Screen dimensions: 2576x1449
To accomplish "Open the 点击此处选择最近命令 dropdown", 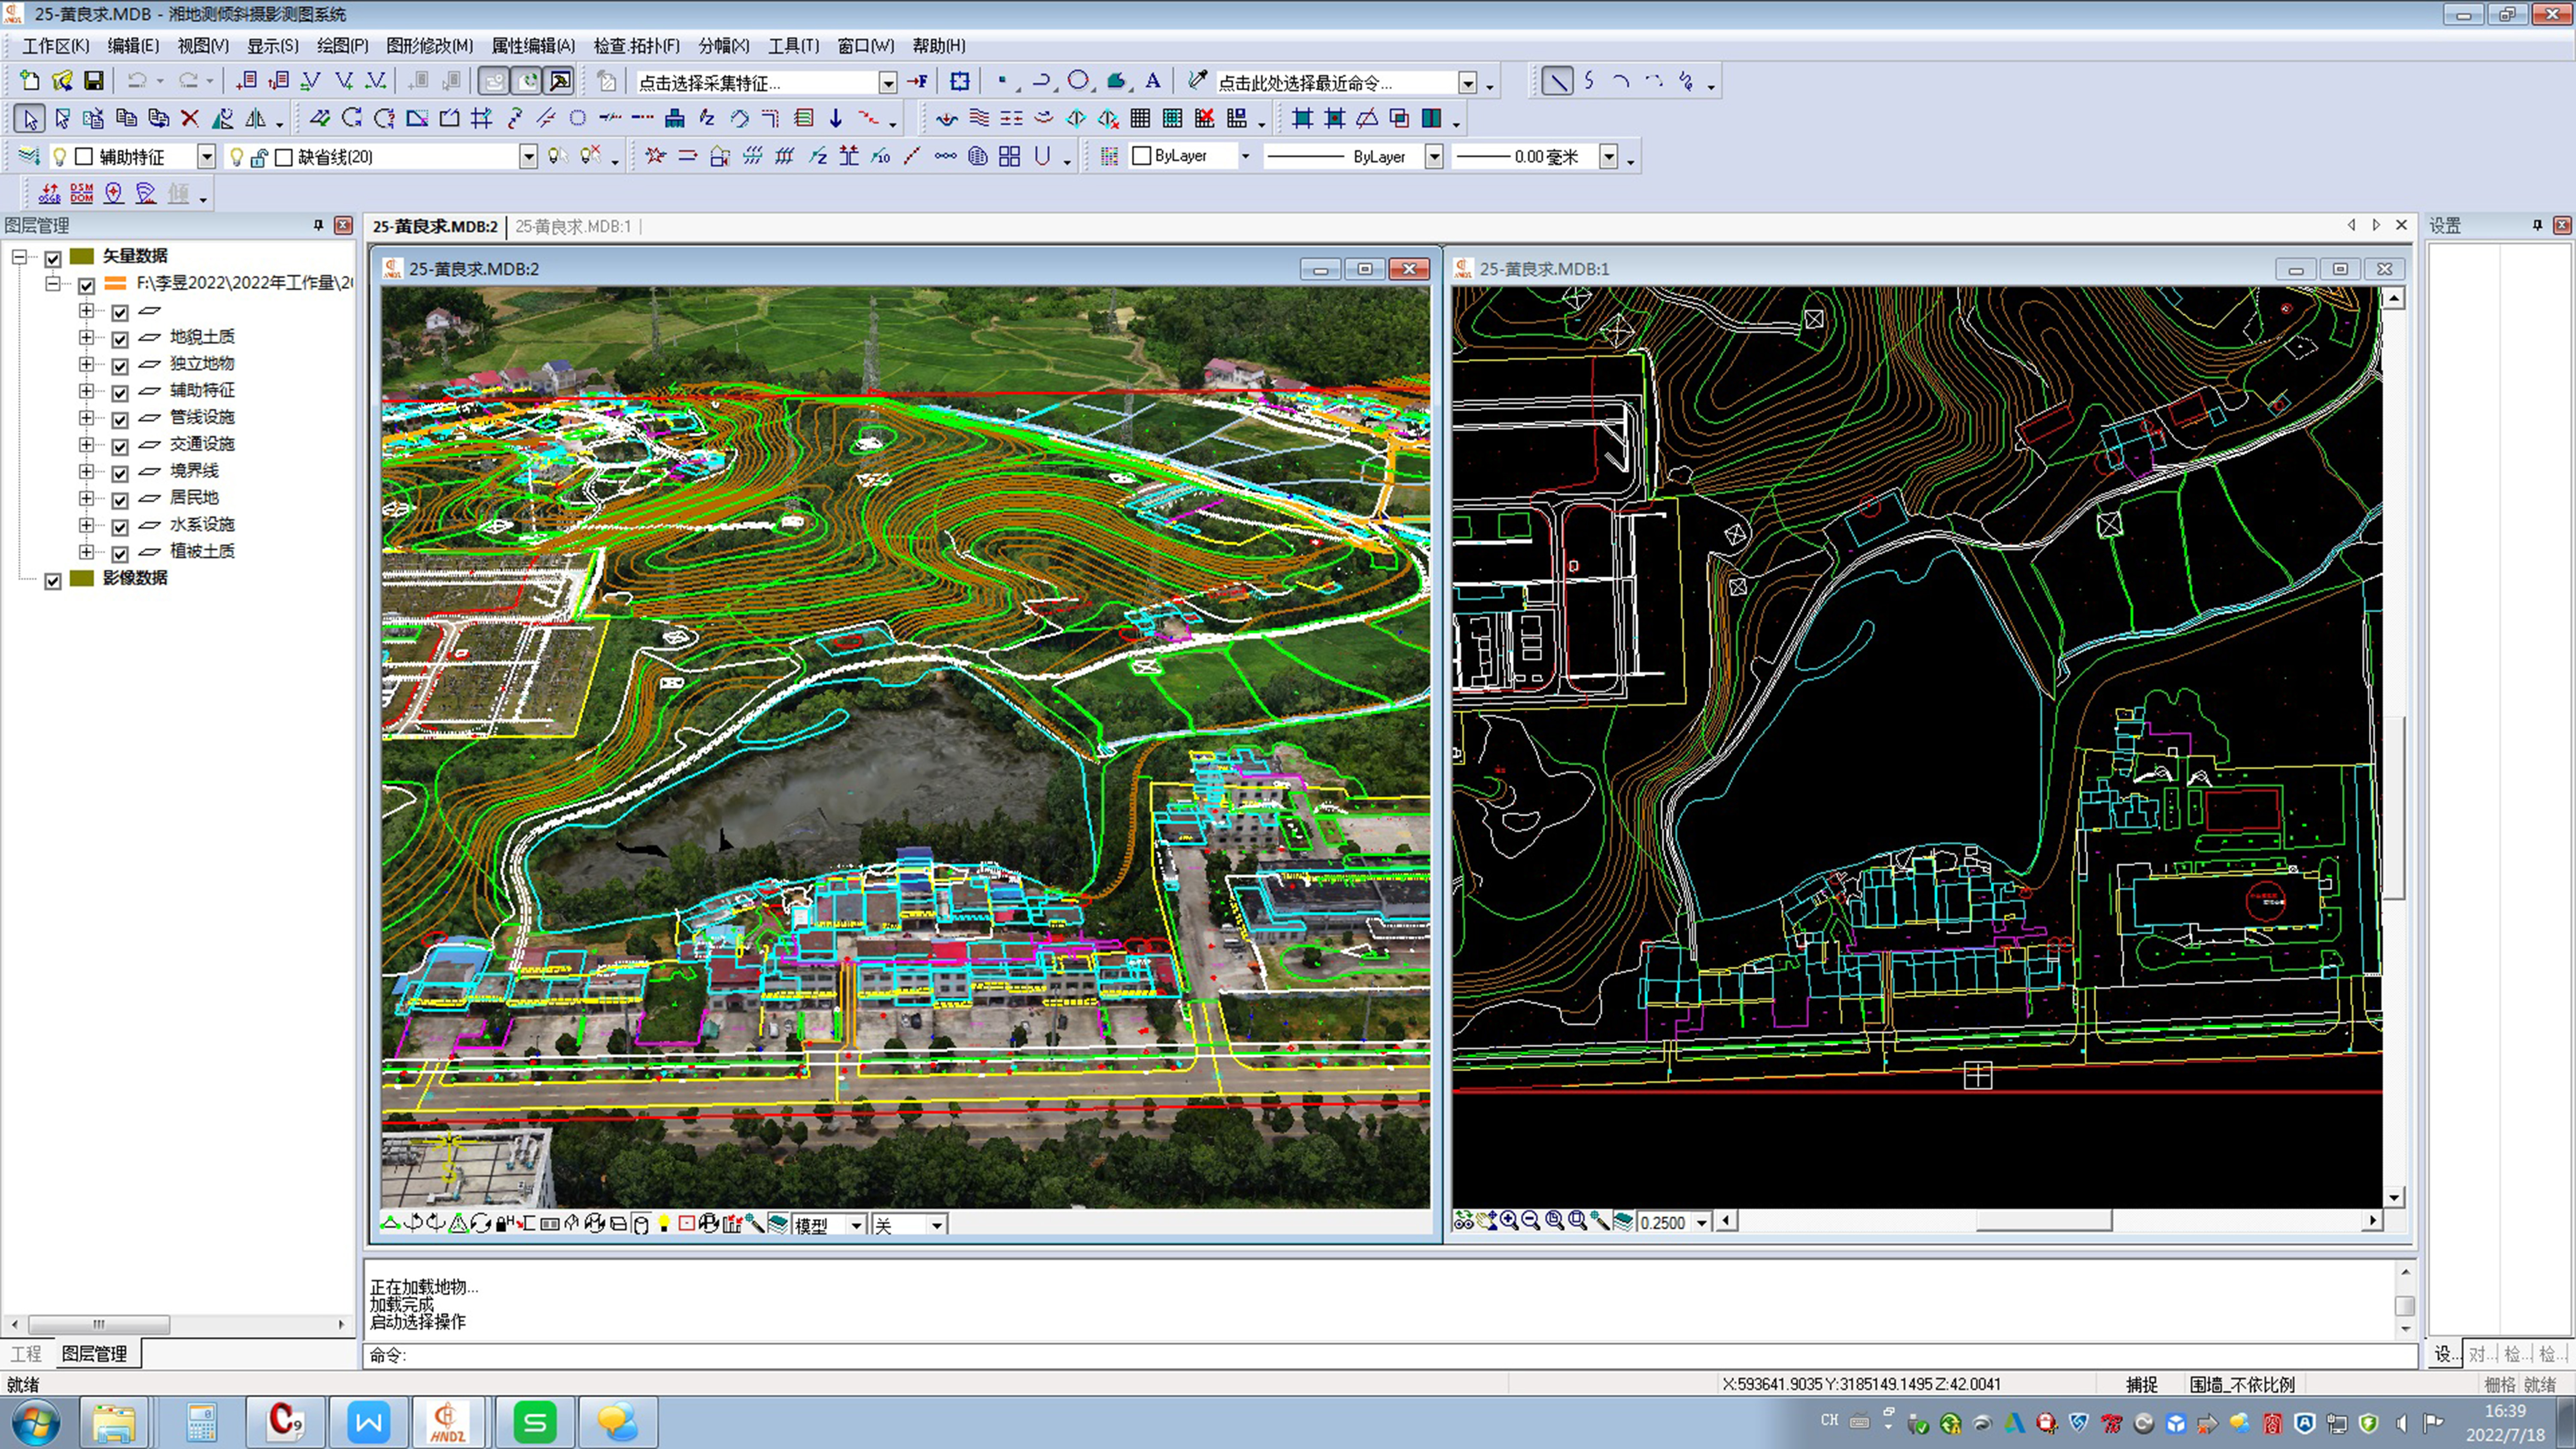I will 1467,83.
